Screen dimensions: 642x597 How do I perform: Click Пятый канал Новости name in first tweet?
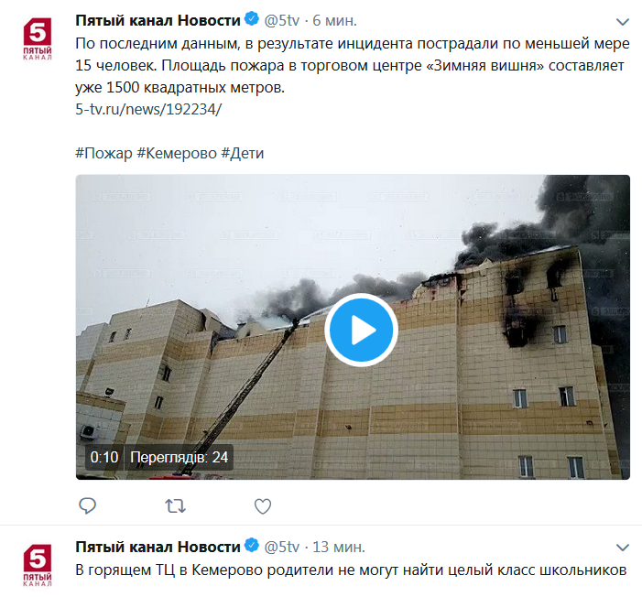point(158,20)
